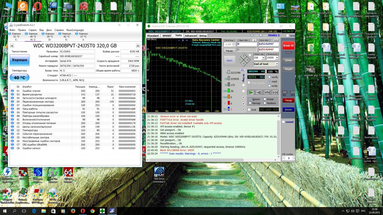Select disk C: status icon in CrystalDiskInfo
The height and width of the screenshot is (215, 383).
(10, 33)
